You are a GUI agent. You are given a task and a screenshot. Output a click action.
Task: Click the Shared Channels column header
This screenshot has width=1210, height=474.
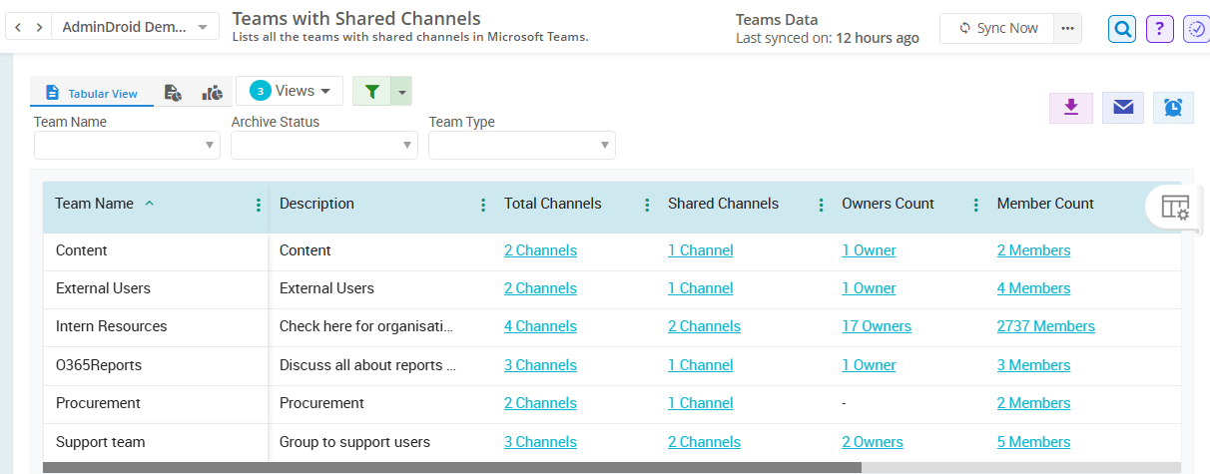click(723, 204)
